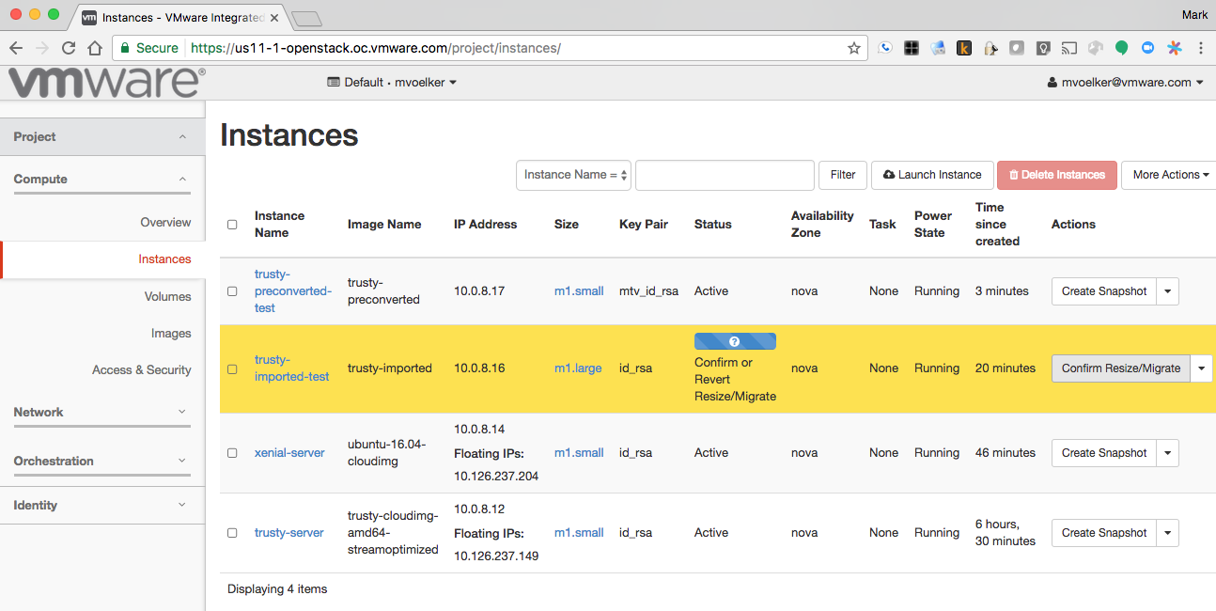Click m1.small size for xenial-server
The width and height of the screenshot is (1216, 611).
point(579,453)
